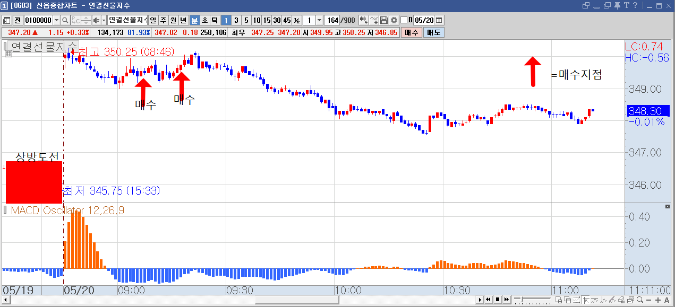Open the candlestick chart type icon
The height and width of the screenshot is (307, 675).
click(364, 20)
